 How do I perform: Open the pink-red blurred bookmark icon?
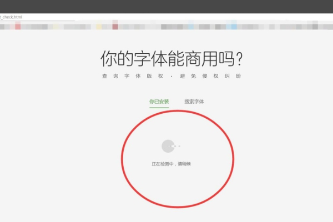[x=18, y=27]
